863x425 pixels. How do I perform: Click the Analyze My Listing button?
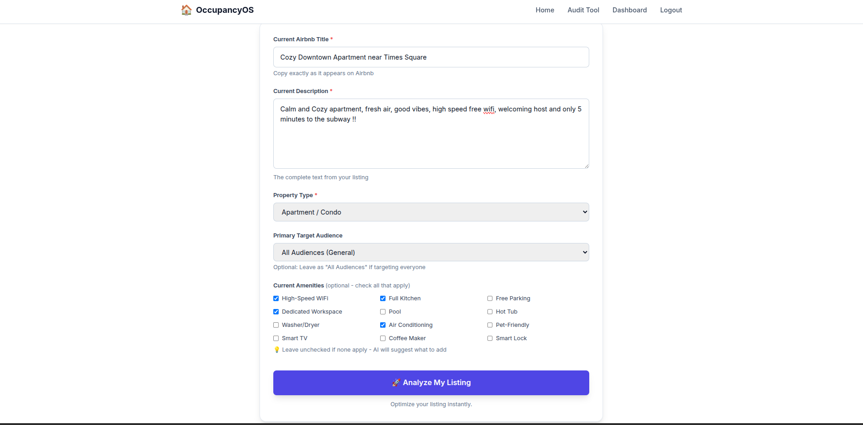tap(431, 382)
